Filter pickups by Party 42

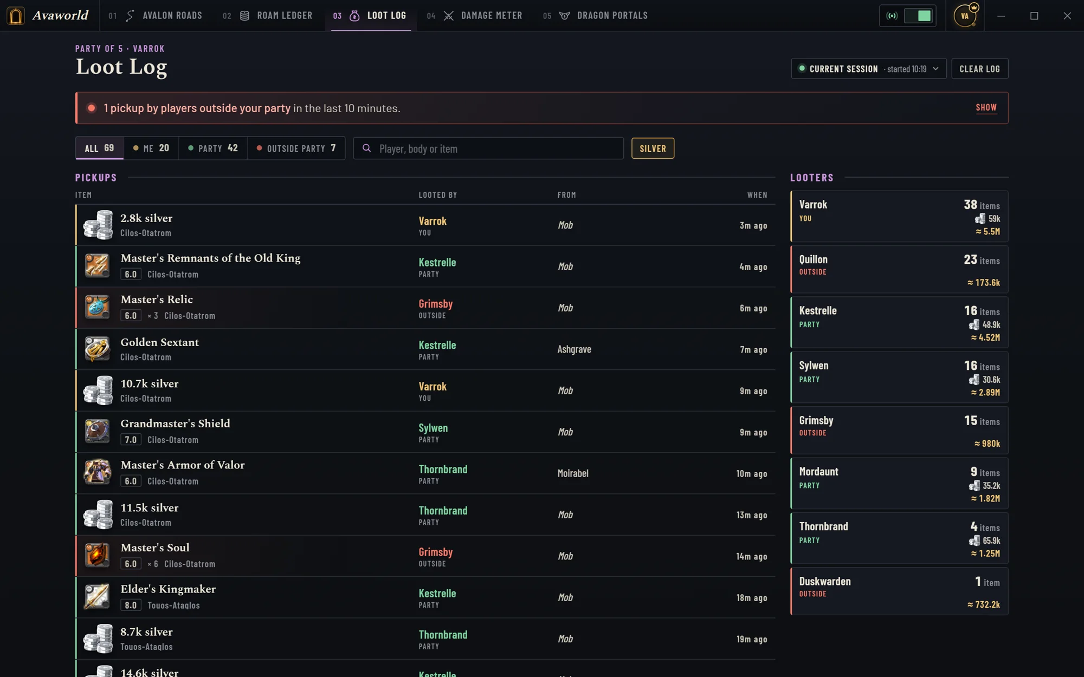[213, 148]
